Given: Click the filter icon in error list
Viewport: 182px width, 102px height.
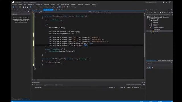Looking at the screenshot, I should coord(33,85).
